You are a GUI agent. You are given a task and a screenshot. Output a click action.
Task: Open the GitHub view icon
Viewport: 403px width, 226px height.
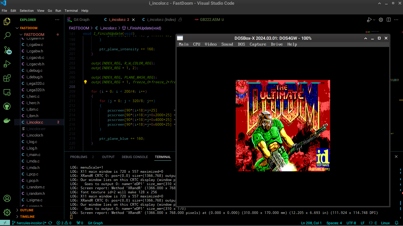pyautogui.click(x=7, y=106)
